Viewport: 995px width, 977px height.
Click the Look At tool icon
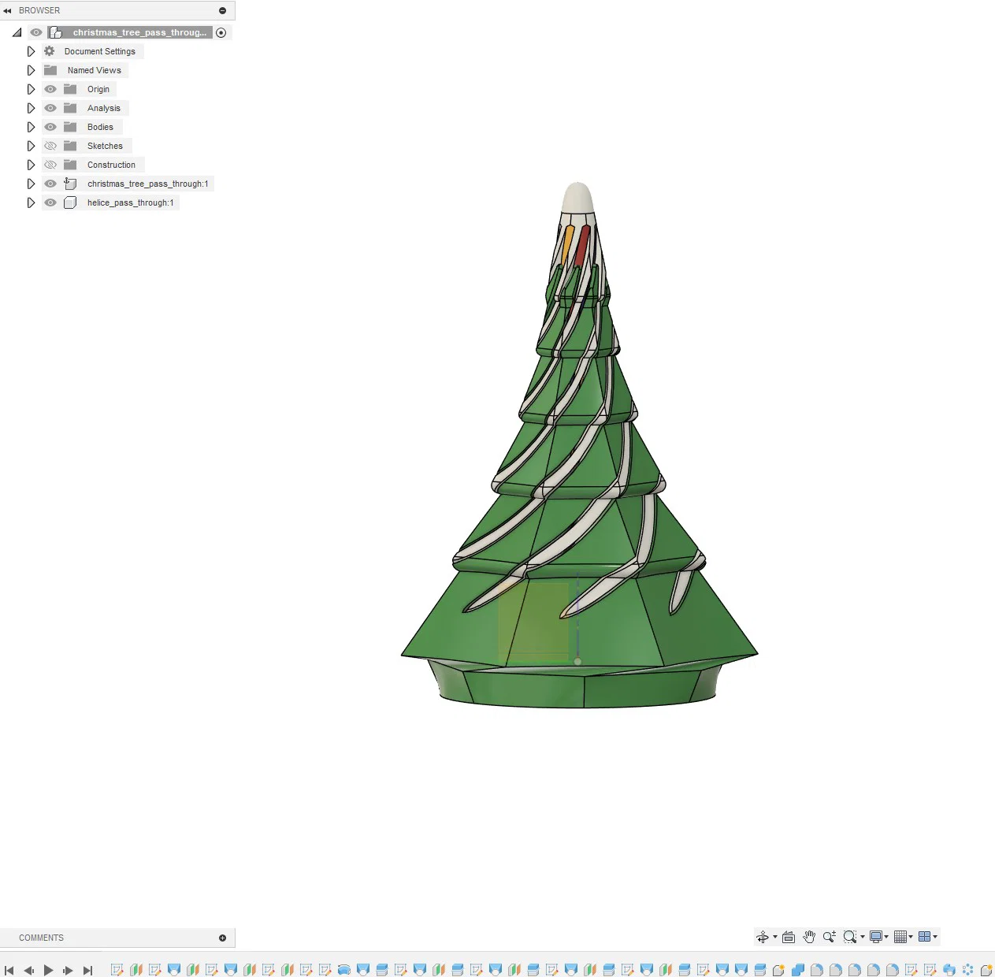click(x=789, y=937)
